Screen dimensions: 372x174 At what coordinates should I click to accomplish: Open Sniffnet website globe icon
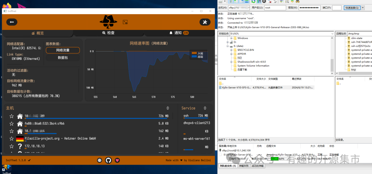click(100, 160)
